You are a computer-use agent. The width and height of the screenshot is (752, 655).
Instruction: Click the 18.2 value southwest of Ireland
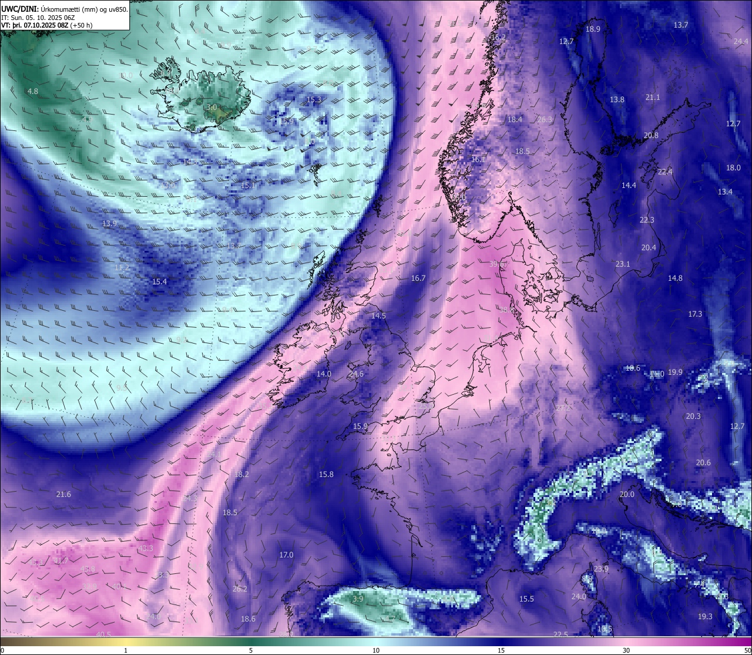click(x=241, y=475)
